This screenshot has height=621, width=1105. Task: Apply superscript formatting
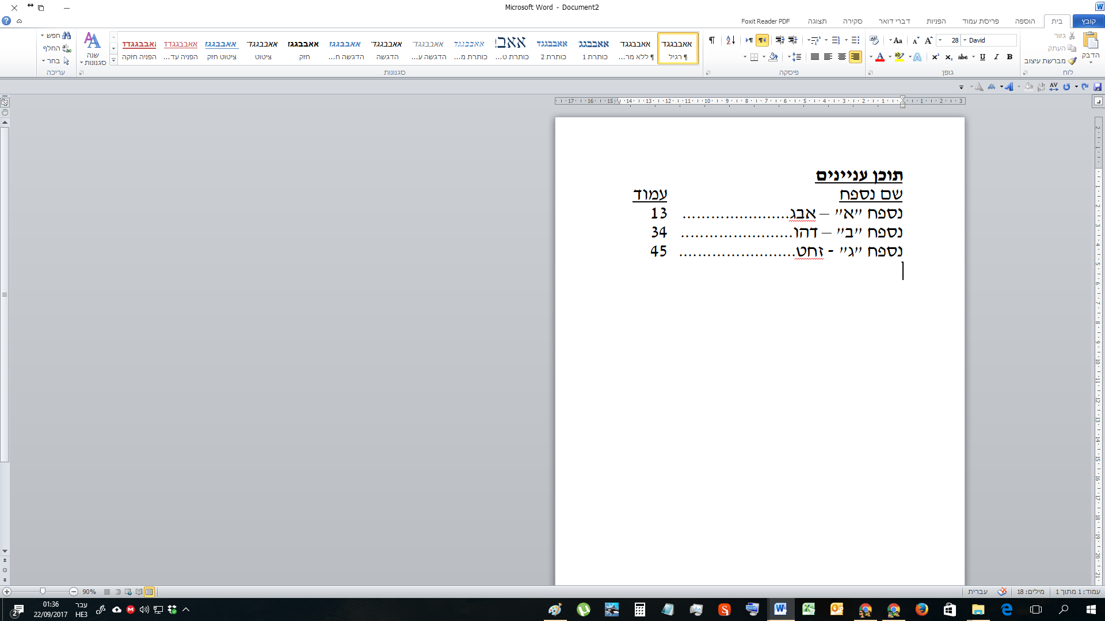935,57
